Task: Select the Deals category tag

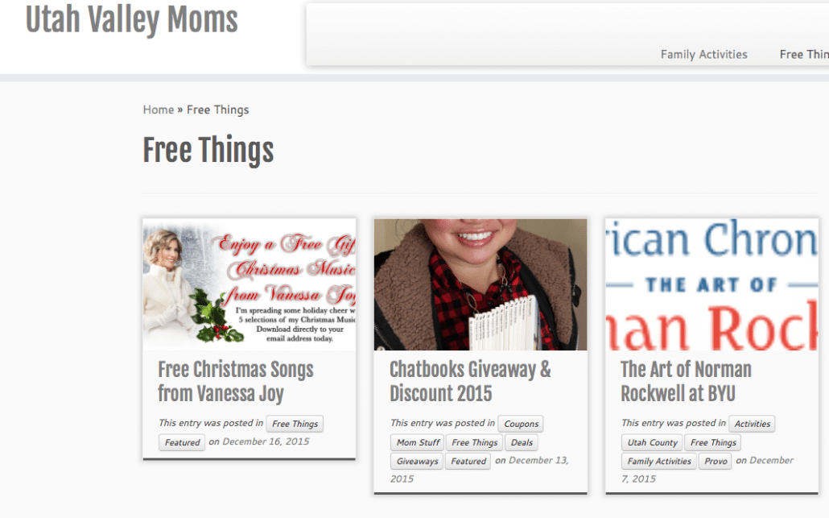Action: (522, 442)
